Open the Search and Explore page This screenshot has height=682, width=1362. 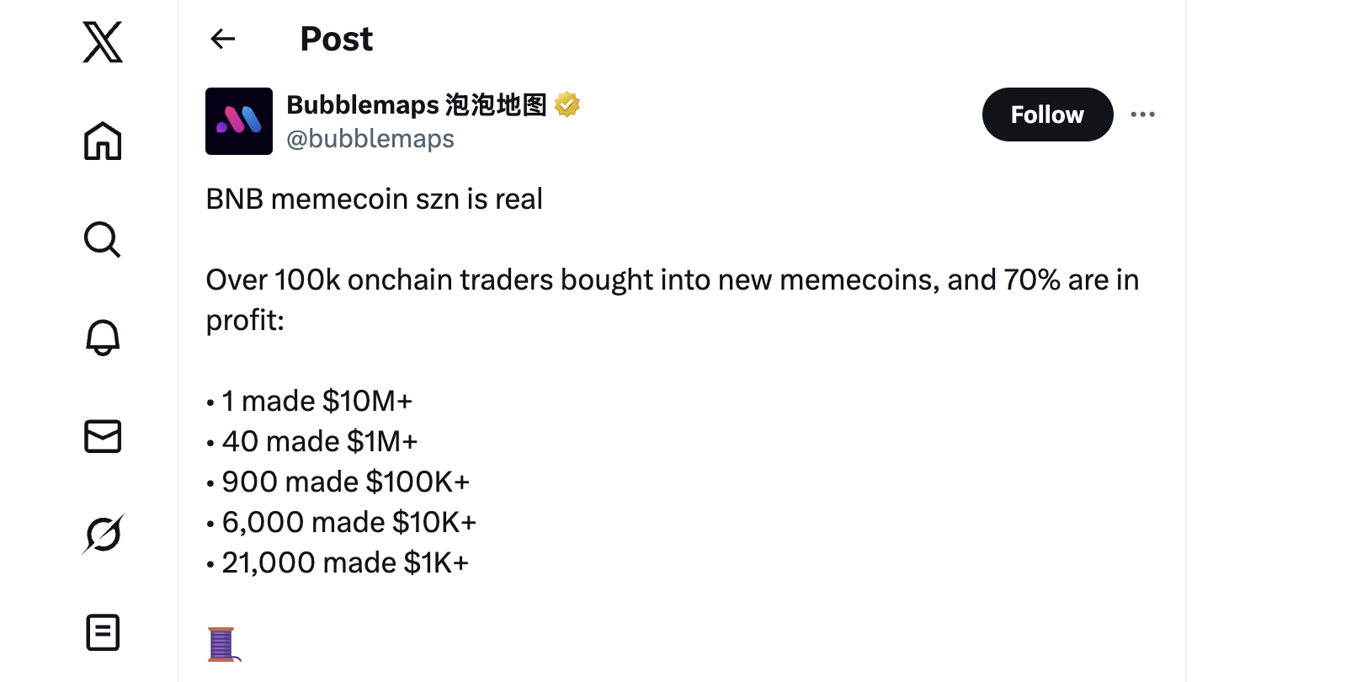click(x=103, y=239)
